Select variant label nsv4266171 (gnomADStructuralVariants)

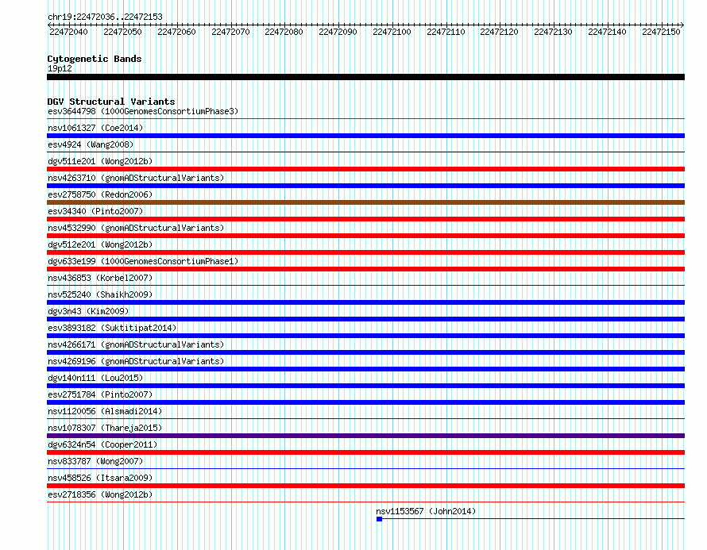[x=136, y=344]
